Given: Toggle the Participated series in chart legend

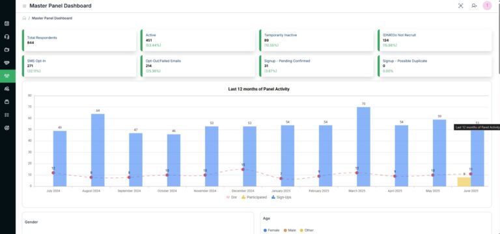Looking at the screenshot, I should tap(254, 198).
